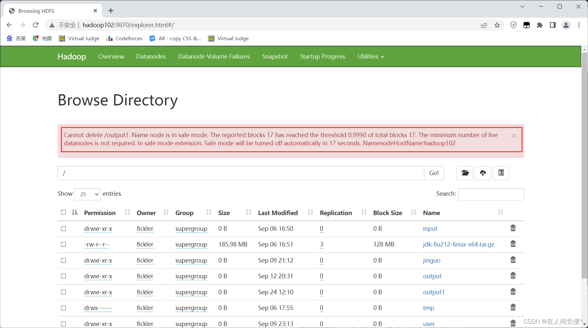Open the browser extensions puzzle icon
The width and height of the screenshot is (588, 328).
coord(540,25)
